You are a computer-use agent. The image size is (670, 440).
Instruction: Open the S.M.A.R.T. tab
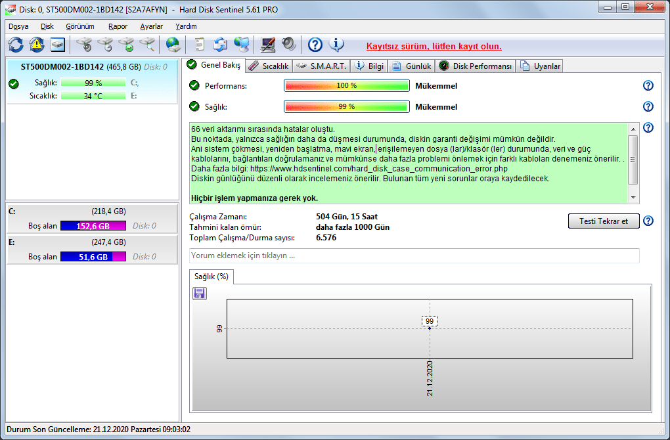click(x=321, y=66)
